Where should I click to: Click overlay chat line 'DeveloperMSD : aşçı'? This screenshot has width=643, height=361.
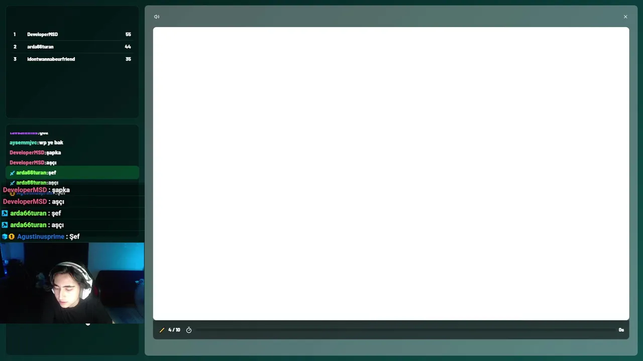pyautogui.click(x=34, y=202)
